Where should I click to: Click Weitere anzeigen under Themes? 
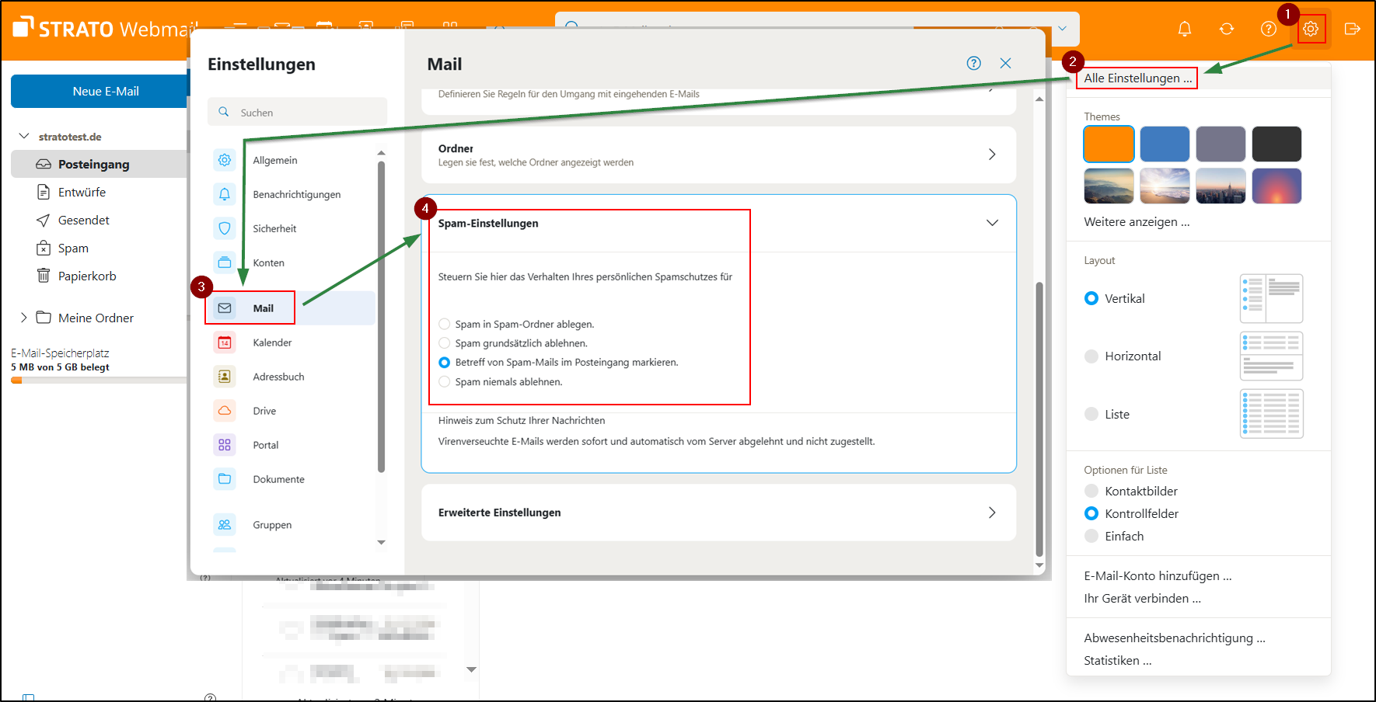(1136, 222)
